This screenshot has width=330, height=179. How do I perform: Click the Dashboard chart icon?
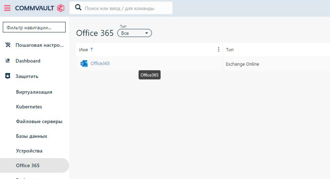coord(8,61)
